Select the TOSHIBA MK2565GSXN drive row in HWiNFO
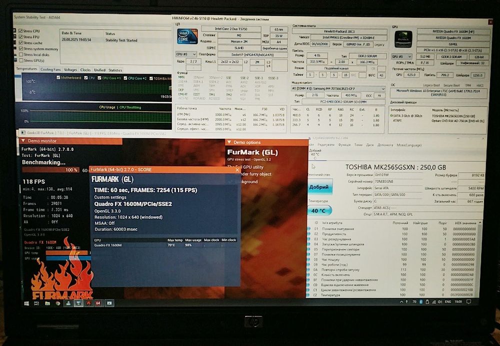This screenshot has width=500, height=346. coord(438,116)
